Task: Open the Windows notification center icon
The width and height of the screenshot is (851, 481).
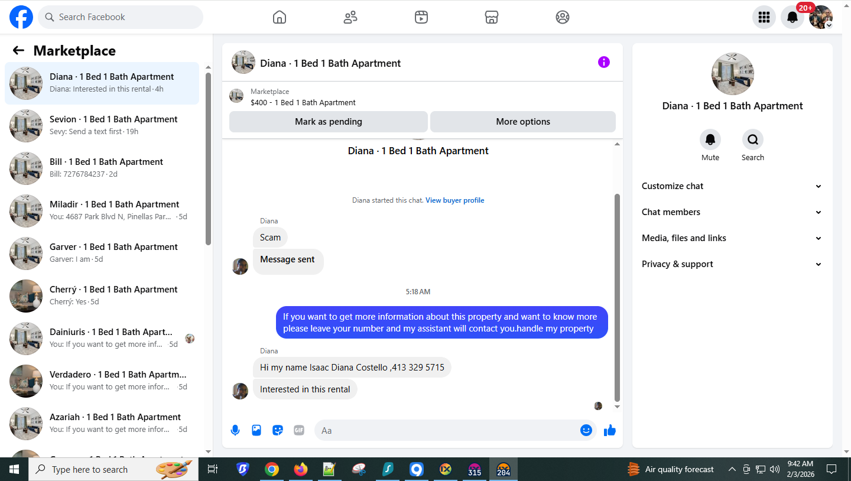Action: click(x=831, y=469)
